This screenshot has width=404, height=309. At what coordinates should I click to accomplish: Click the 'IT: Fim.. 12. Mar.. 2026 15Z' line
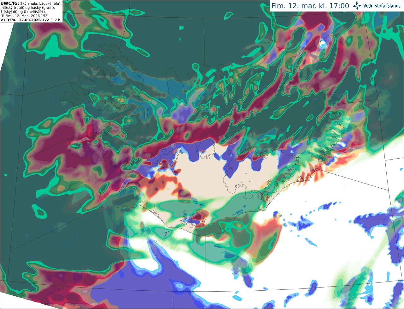(x=25, y=15)
